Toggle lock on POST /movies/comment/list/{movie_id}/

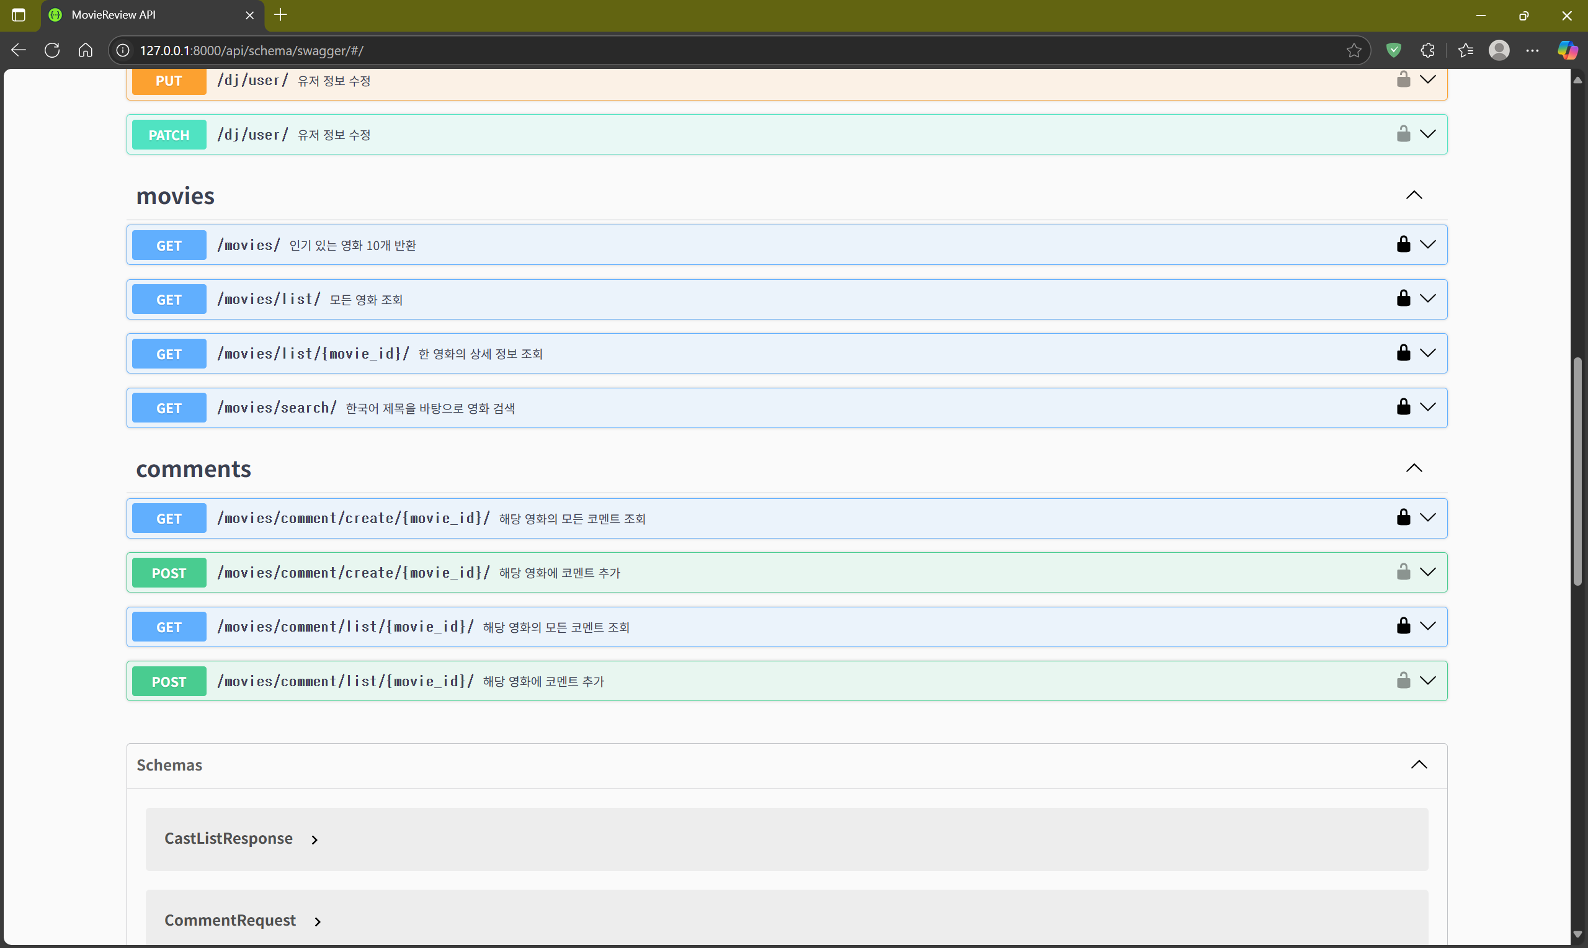[1403, 681]
